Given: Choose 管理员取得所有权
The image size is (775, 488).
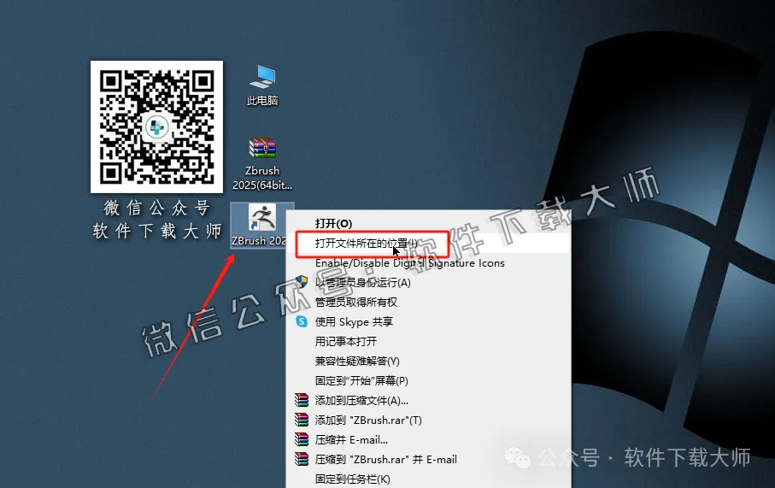Looking at the screenshot, I should pyautogui.click(x=429, y=302).
